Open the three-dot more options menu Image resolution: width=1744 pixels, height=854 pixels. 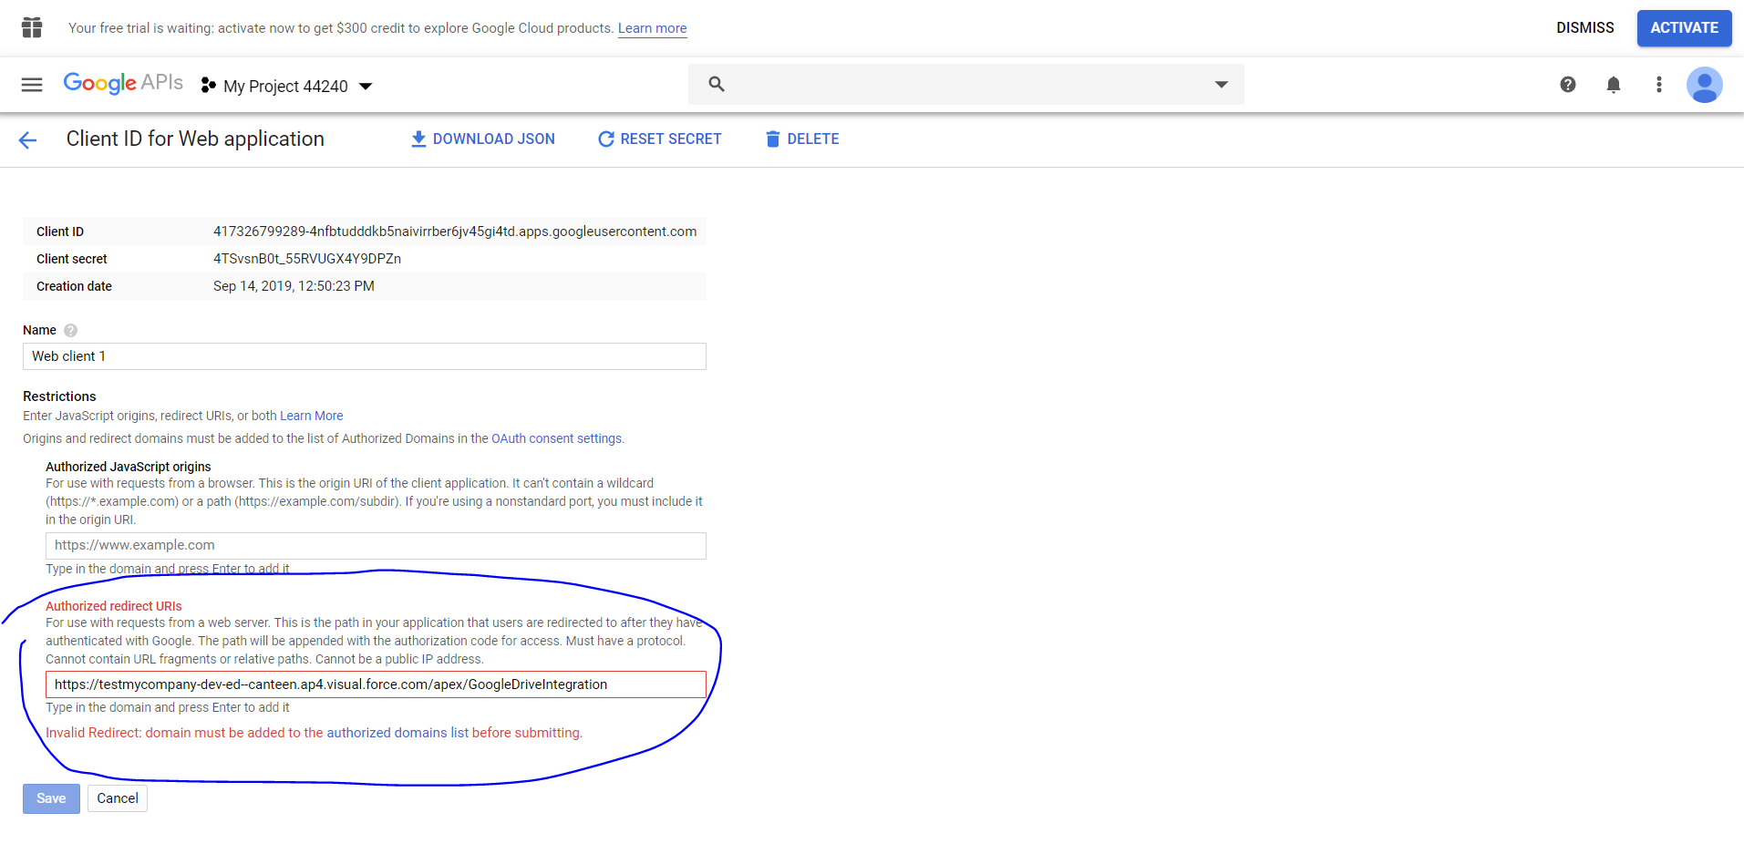click(1659, 85)
